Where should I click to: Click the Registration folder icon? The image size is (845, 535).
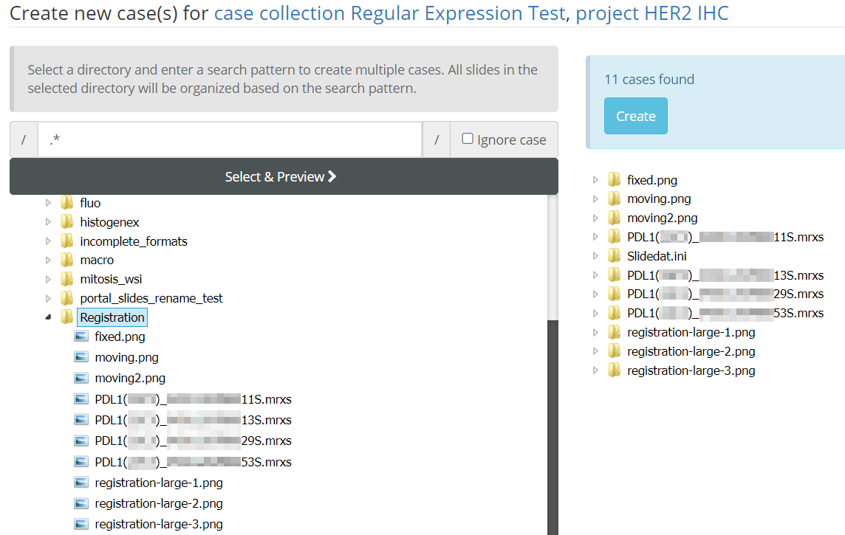[67, 317]
